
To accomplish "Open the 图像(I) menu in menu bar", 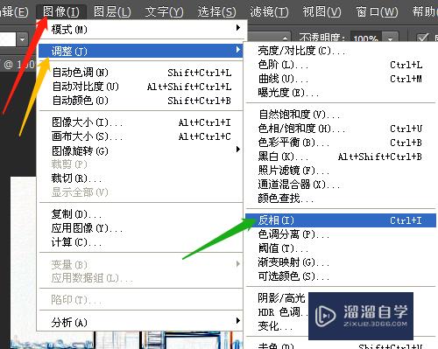I will click(61, 12).
